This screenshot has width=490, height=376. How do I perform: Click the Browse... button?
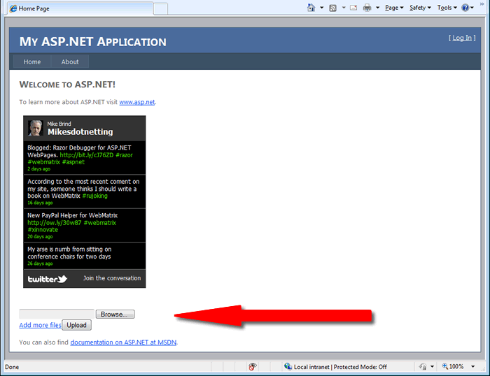pyautogui.click(x=115, y=314)
